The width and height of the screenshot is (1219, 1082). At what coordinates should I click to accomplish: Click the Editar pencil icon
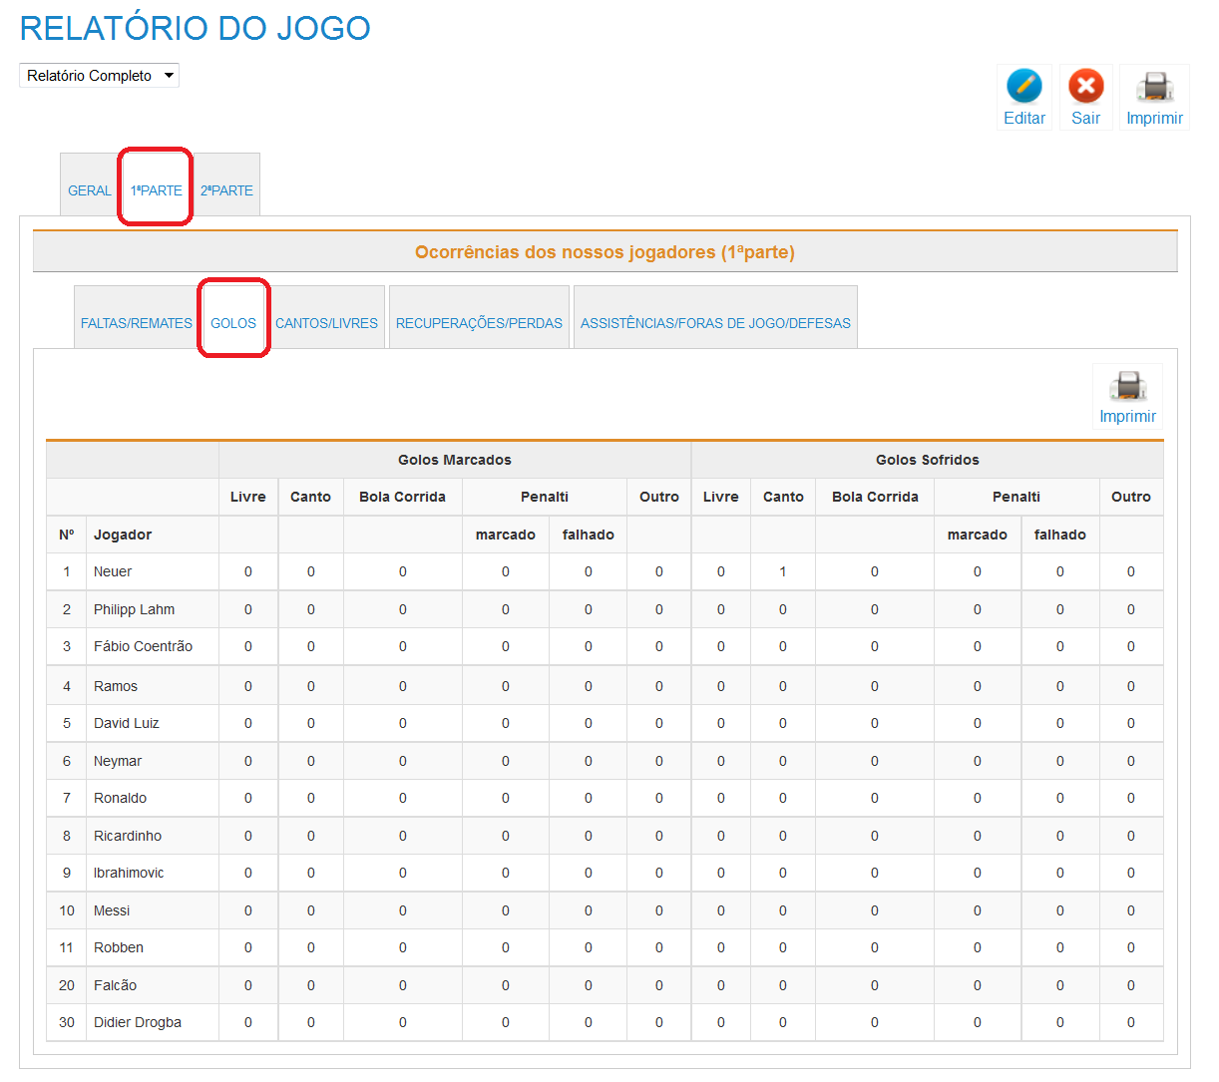pos(1023,87)
